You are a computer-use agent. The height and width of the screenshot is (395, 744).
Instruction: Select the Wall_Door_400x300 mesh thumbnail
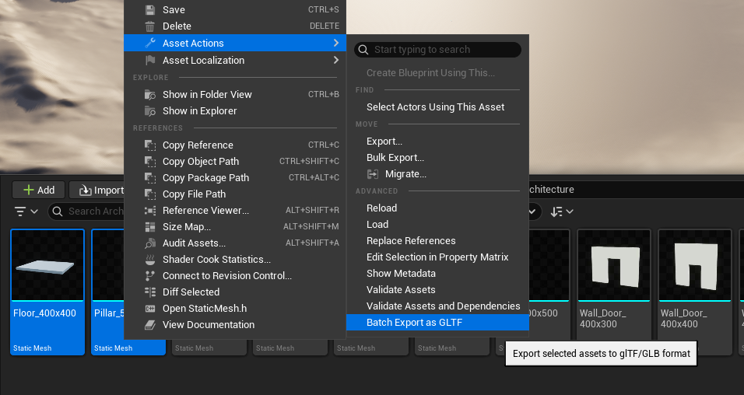tap(614, 291)
